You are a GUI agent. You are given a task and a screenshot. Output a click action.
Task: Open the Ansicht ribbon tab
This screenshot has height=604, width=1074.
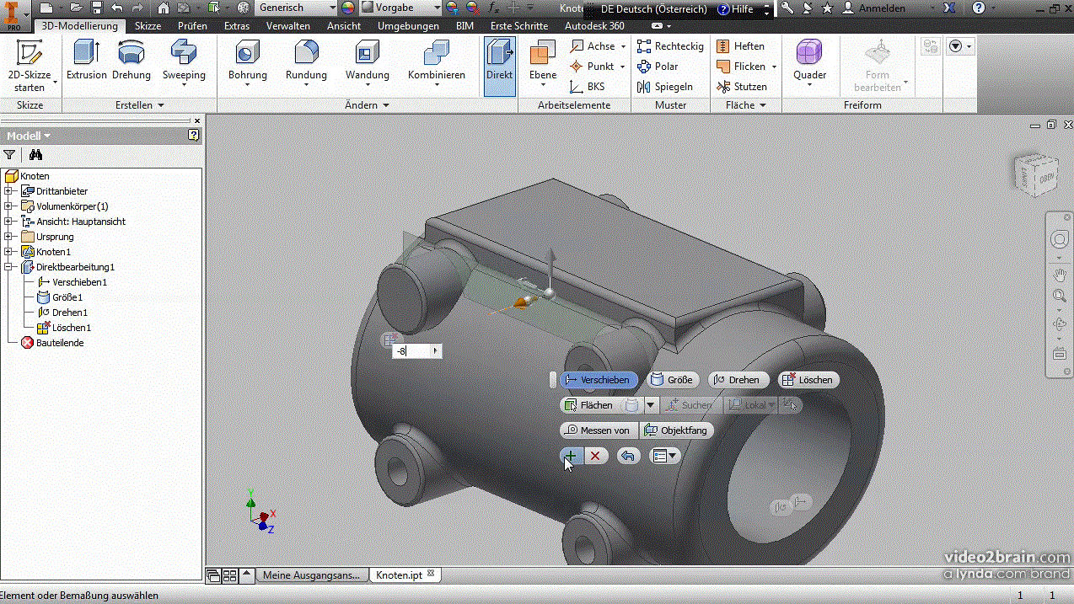coord(344,26)
